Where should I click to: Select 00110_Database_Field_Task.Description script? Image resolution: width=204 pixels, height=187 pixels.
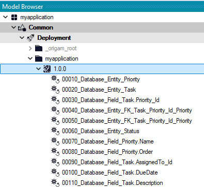[x=113, y=183]
